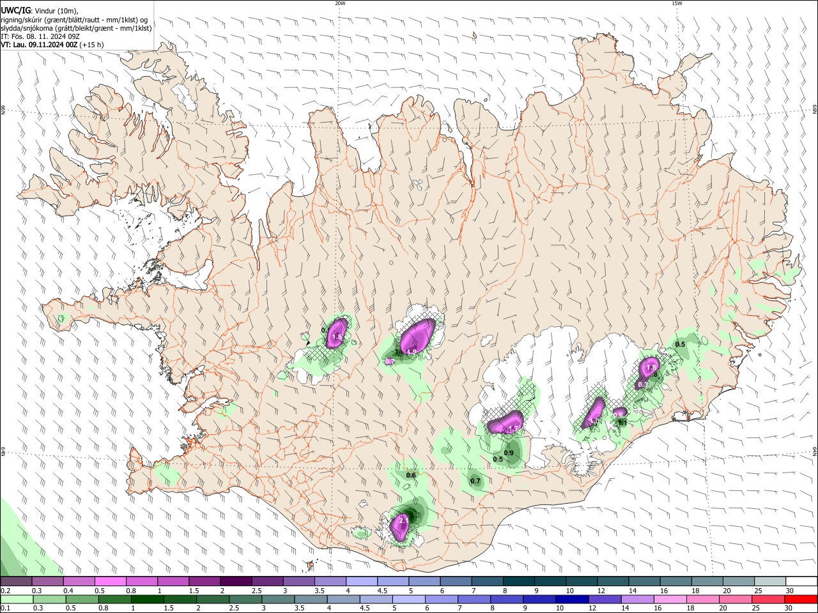Click the initial time 'IT: Fös. 08. 11. 2024 09Z'
This screenshot has width=818, height=613.
tap(40, 36)
